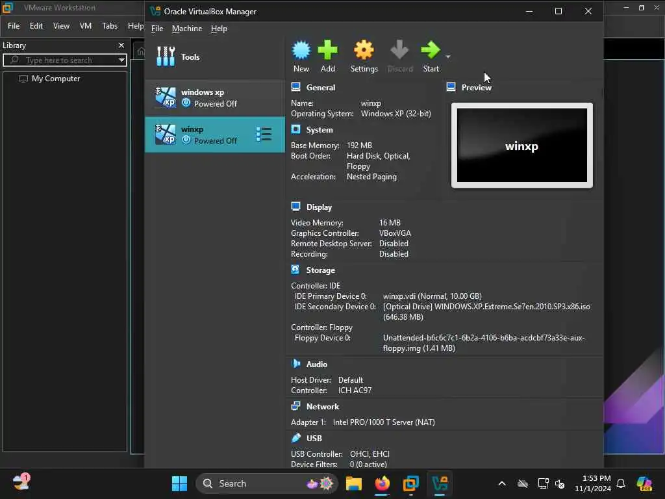Click the Discard state arrow icon

pos(399,50)
